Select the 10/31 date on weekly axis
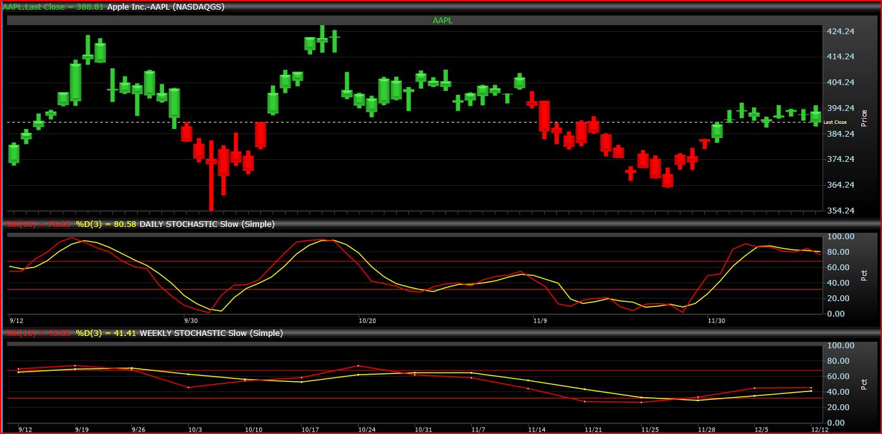This screenshot has height=434, width=882. click(x=423, y=429)
